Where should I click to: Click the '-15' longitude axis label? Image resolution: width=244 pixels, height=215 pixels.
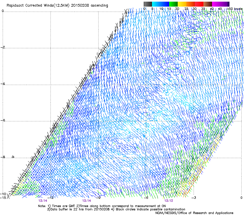point(3,197)
